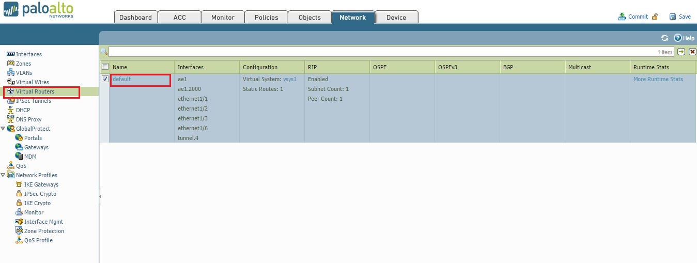Image resolution: width=697 pixels, height=263 pixels.
Task: Sort by the Name column header
Action: click(x=142, y=67)
